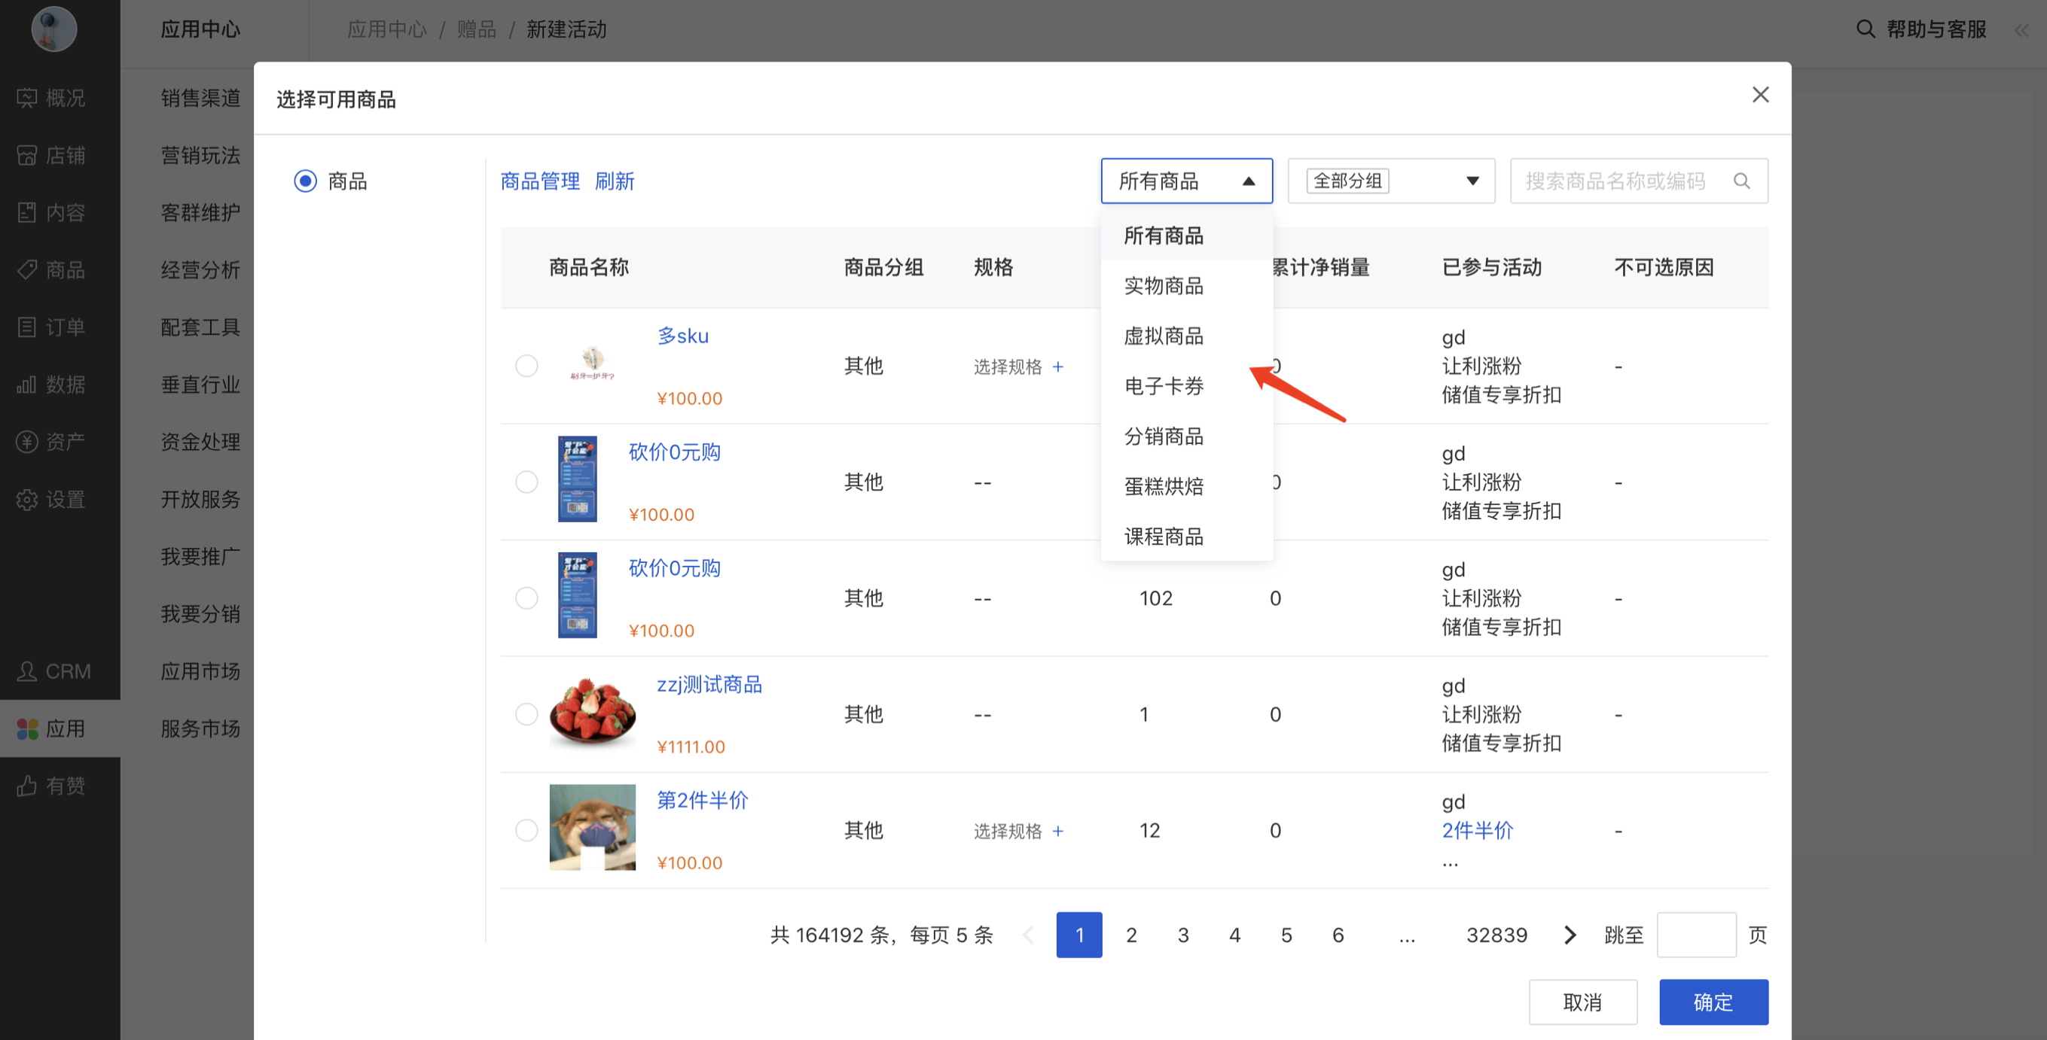
Task: Collapse the help panel double-chevron icon
Action: tap(2021, 30)
